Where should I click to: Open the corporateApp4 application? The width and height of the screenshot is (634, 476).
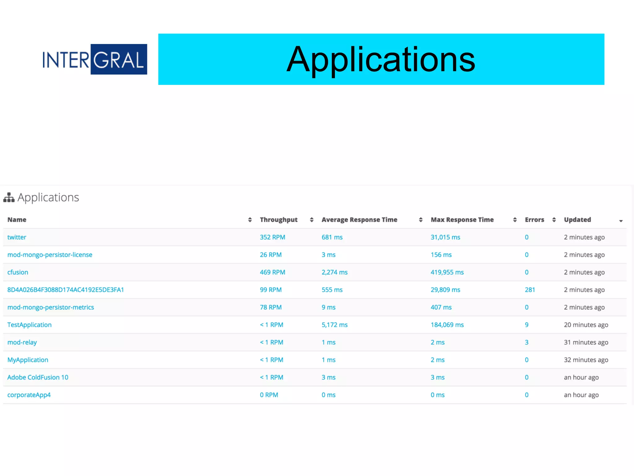pyautogui.click(x=29, y=395)
